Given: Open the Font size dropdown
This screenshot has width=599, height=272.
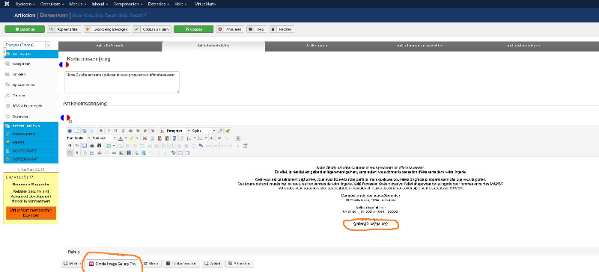Looking at the screenshot, I should tap(104, 138).
